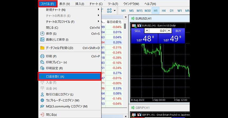Click the 印刷 (P) printer icon

[x=42, y=56]
